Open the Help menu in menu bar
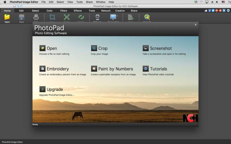The image size is (231, 144). (x=111, y=2)
